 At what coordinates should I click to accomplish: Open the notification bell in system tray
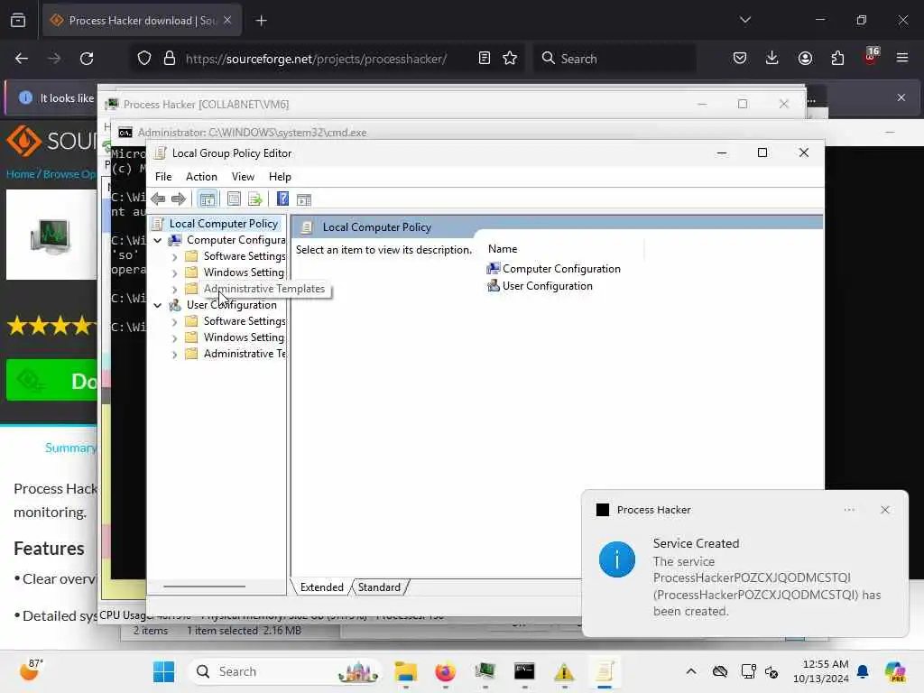(x=863, y=671)
